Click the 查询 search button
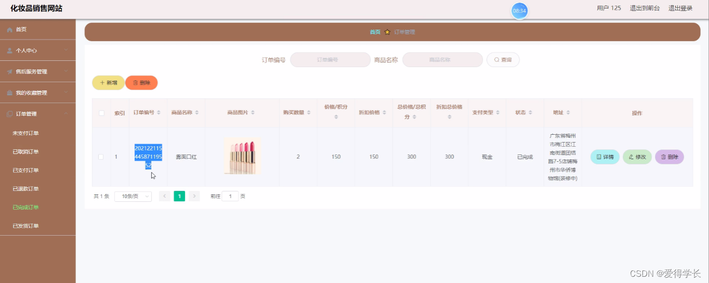 503,60
